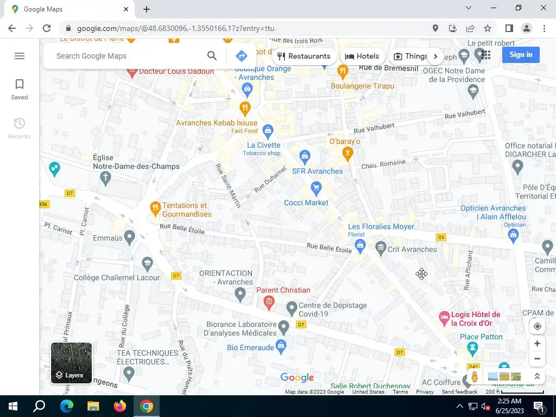Open Chrome side panel
Screen dimensions: 556x417
(x=509, y=28)
